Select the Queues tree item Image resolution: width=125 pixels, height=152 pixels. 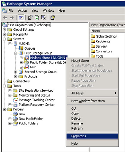(x=30, y=48)
